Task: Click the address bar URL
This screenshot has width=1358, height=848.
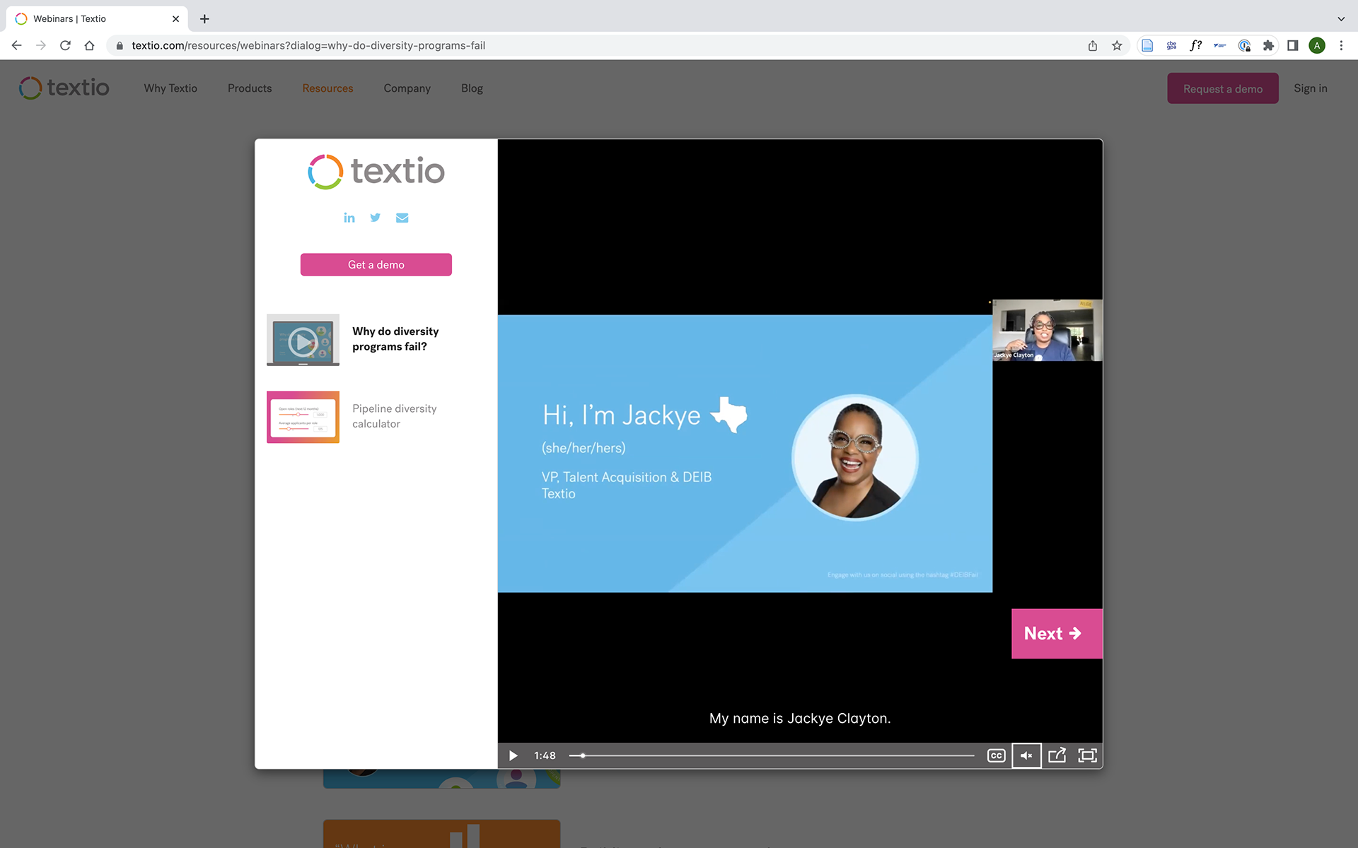Action: coord(308,45)
